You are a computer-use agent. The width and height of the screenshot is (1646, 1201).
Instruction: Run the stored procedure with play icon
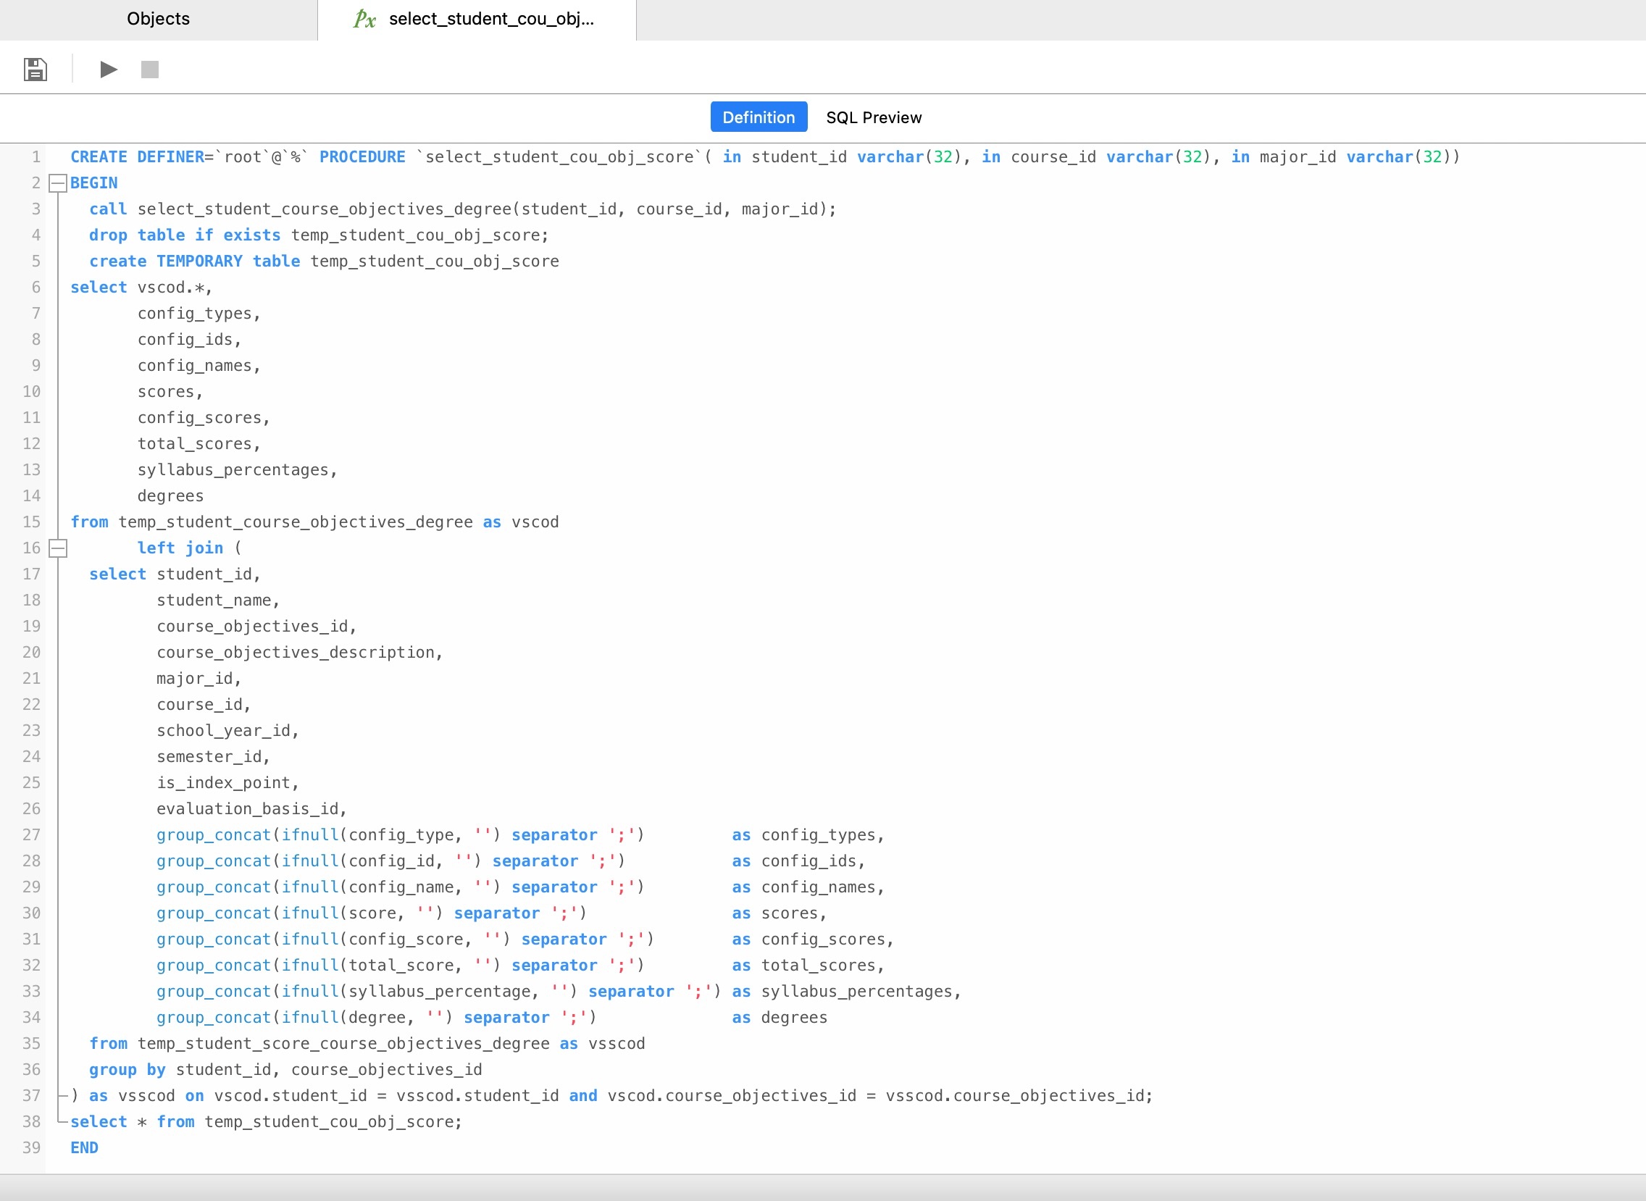pos(109,69)
